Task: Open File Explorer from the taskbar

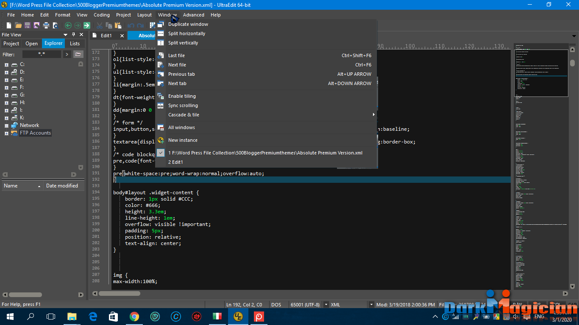Action: pyautogui.click(x=72, y=316)
